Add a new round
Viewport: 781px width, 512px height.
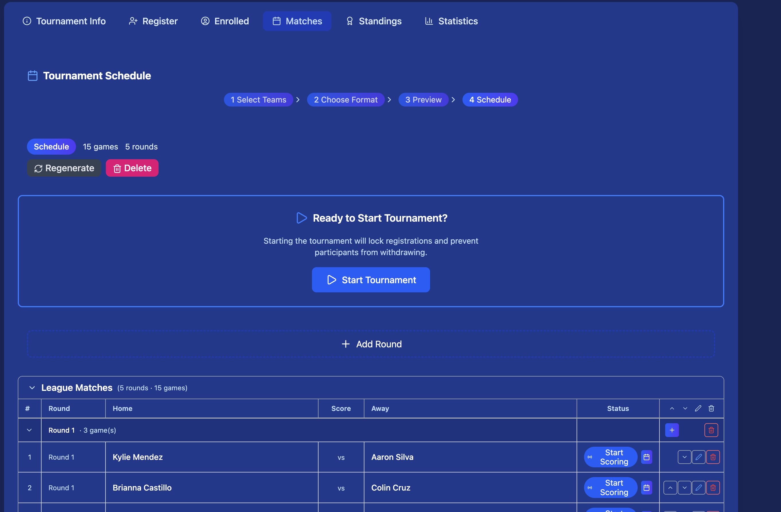click(371, 344)
